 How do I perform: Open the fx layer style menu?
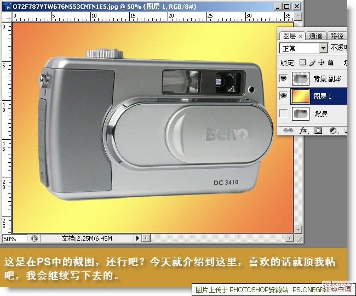pyautogui.click(x=304, y=130)
